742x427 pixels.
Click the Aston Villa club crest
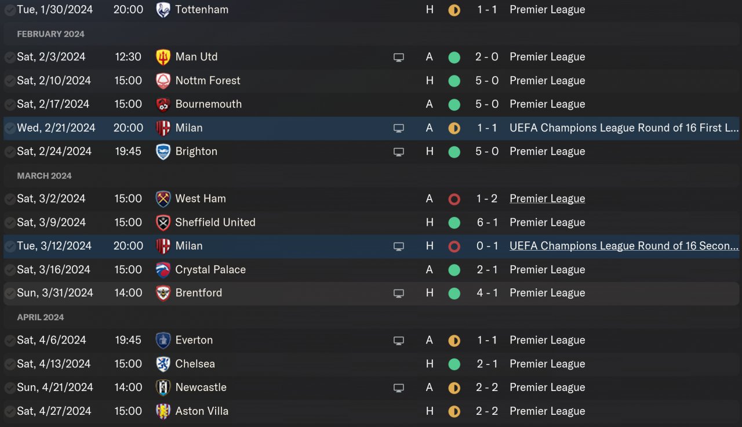[x=163, y=411]
